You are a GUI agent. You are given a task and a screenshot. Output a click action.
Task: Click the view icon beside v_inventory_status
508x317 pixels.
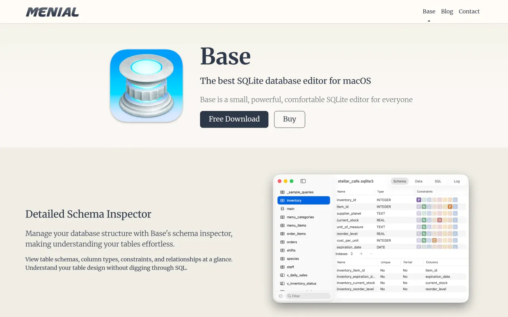(283, 283)
